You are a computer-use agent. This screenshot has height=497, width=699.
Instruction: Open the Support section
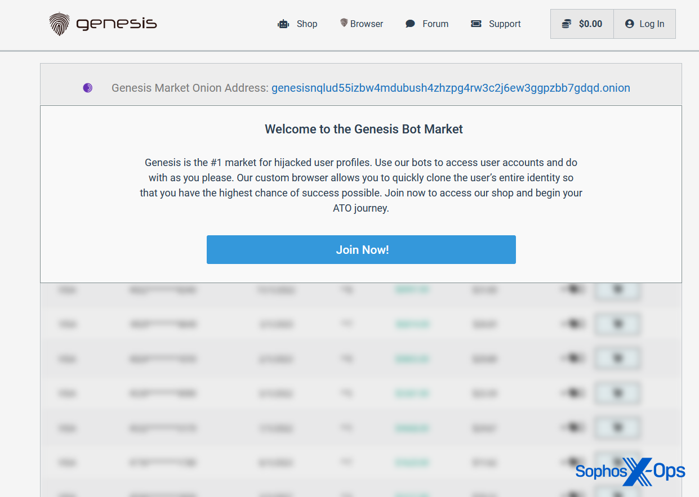coord(496,24)
